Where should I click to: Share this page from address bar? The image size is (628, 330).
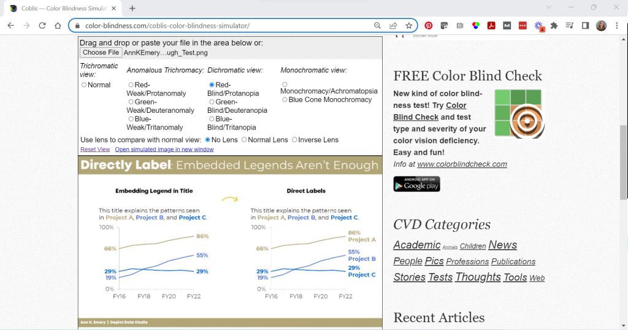click(393, 26)
